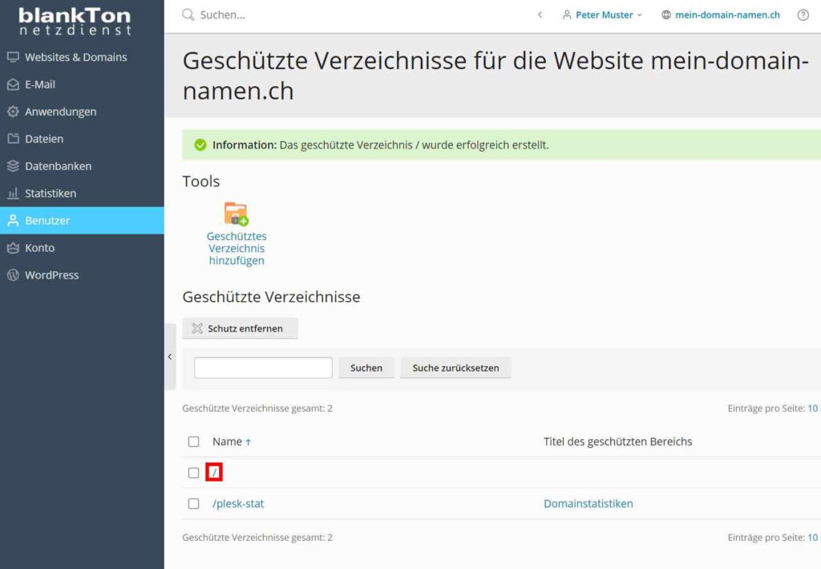The height and width of the screenshot is (569, 821).
Task: Click the Geschütztes Verzeichnis hinzufügen folder icon
Action: tap(236, 214)
